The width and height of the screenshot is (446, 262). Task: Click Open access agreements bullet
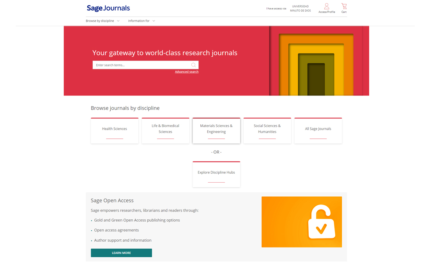click(x=117, y=230)
